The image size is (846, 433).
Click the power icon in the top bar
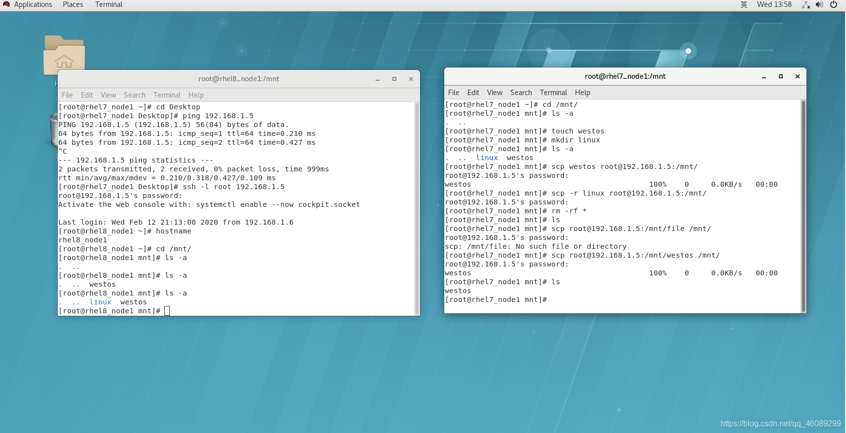(x=834, y=4)
